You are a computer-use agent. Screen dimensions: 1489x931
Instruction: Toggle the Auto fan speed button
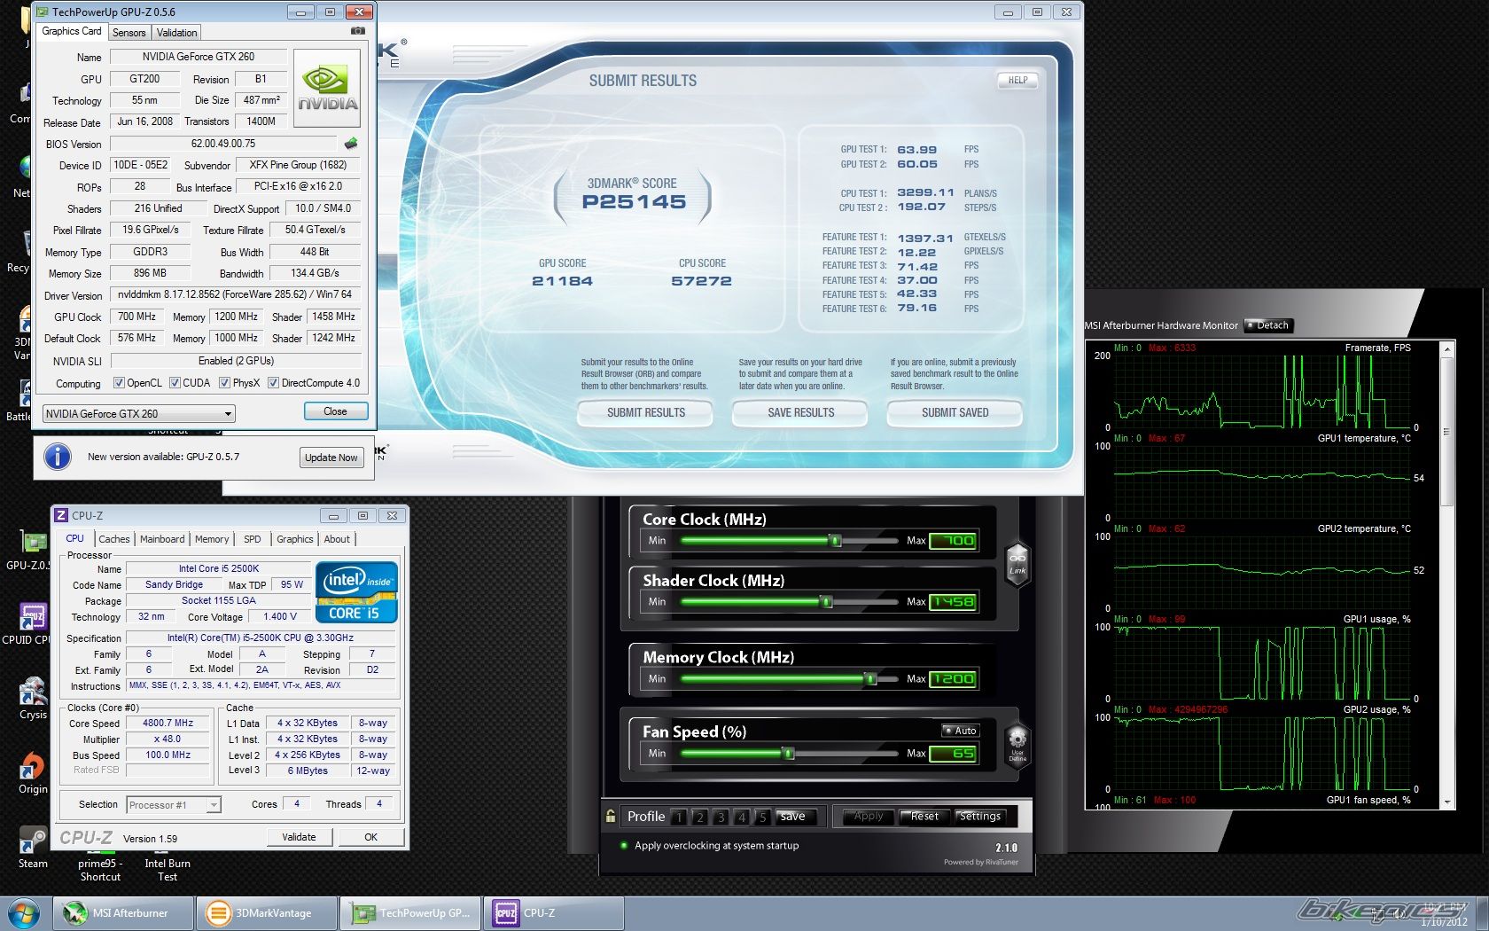[960, 731]
